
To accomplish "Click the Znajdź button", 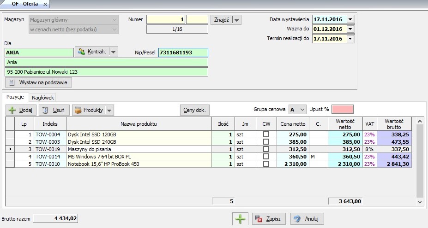I will 221,20.
